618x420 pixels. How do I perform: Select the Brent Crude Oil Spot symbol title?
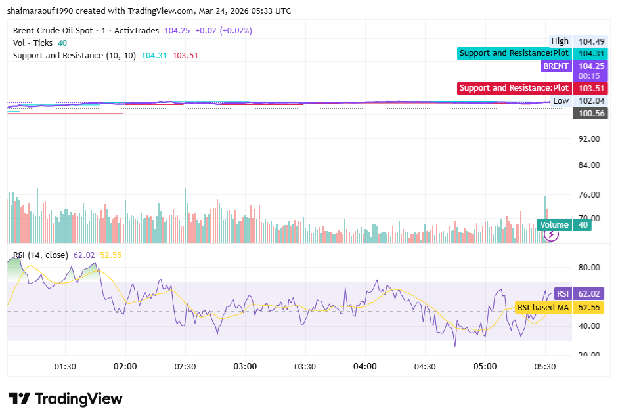coord(54,31)
